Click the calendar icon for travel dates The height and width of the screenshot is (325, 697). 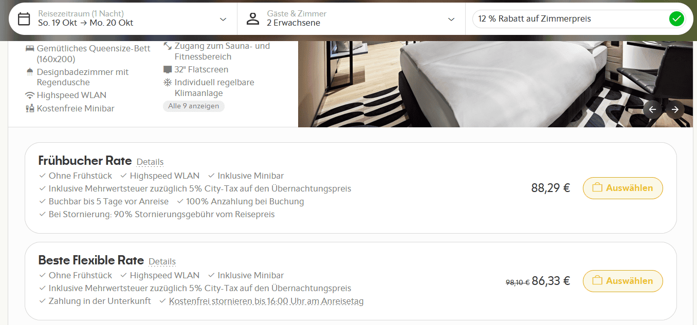click(x=24, y=19)
